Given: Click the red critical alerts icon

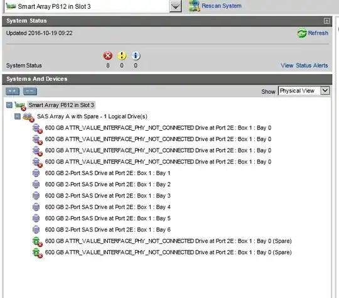Looking at the screenshot, I should pos(108,56).
